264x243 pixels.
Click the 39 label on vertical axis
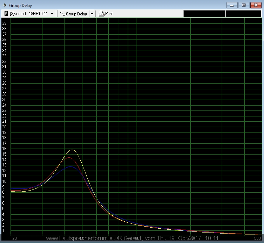[5, 23]
